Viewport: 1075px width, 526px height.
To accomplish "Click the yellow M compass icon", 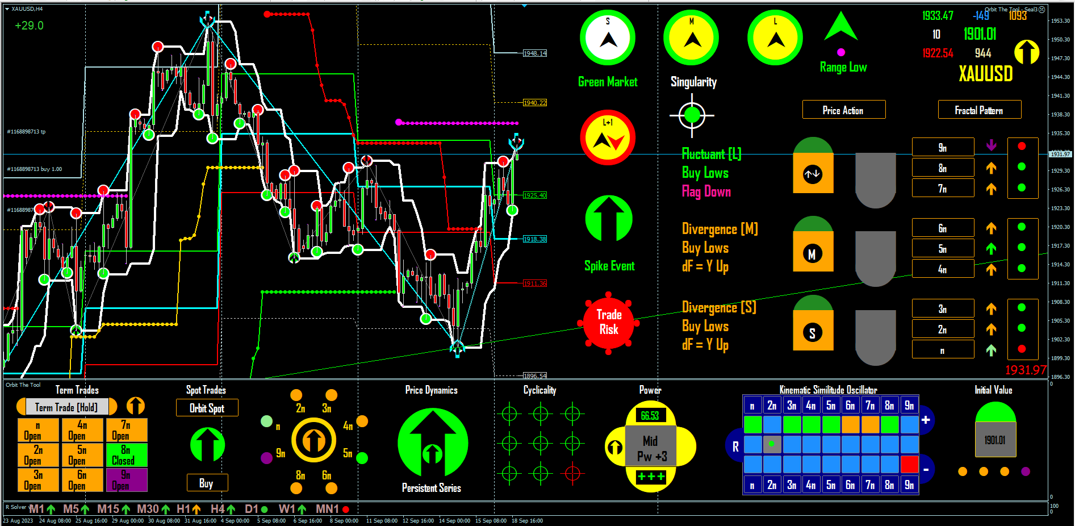I will pos(692,37).
